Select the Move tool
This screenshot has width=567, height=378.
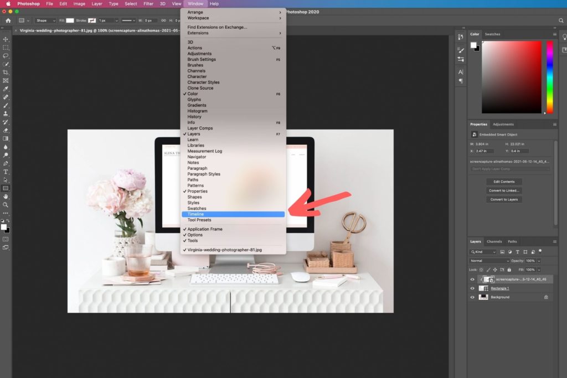tap(7, 39)
